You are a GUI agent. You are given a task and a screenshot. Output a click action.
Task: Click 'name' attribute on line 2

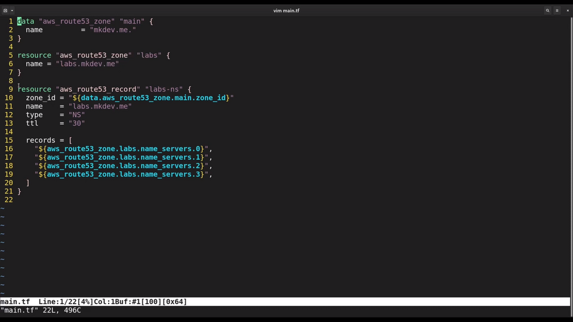35,30
